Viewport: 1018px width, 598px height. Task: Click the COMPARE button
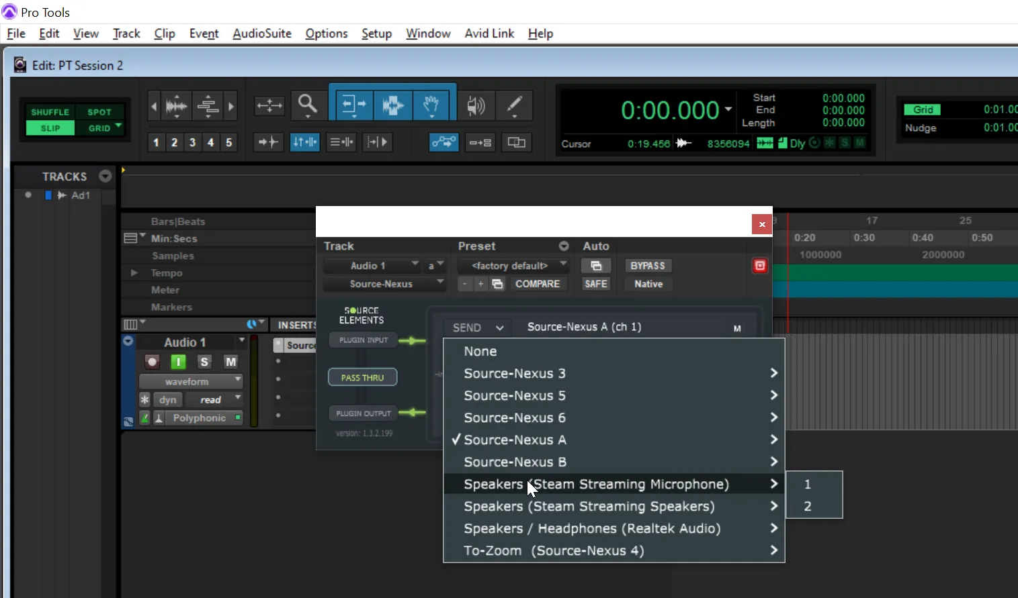(538, 284)
